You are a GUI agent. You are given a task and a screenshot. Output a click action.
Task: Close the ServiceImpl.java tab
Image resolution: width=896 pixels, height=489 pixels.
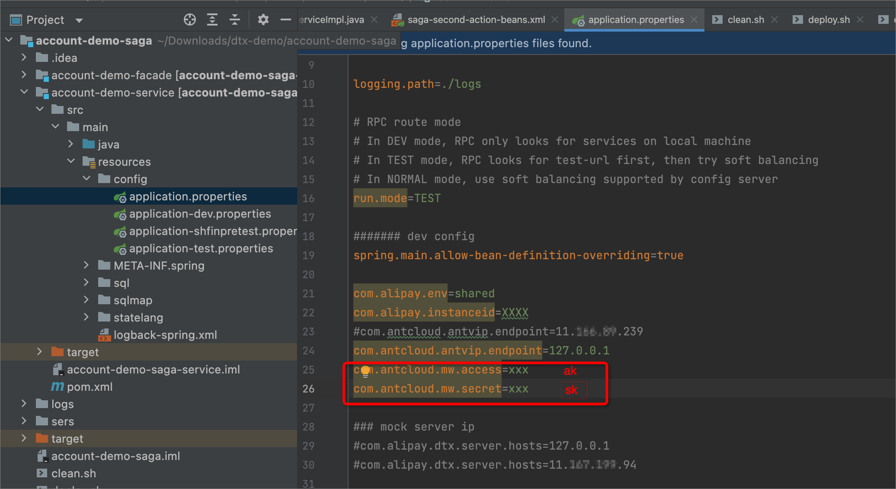[374, 19]
